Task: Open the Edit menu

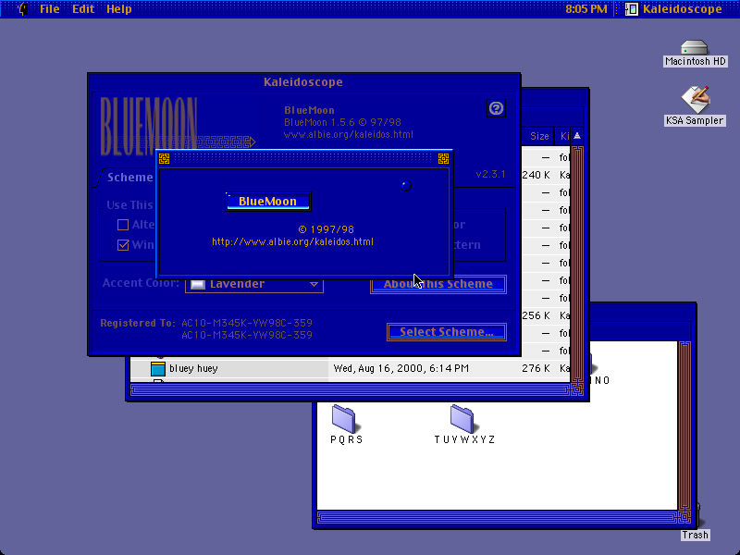Action: click(83, 8)
